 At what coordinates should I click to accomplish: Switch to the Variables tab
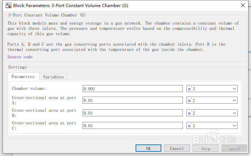53,77
